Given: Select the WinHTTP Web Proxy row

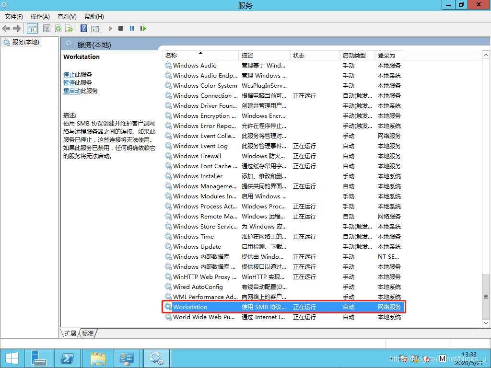Looking at the screenshot, I should 283,276.
